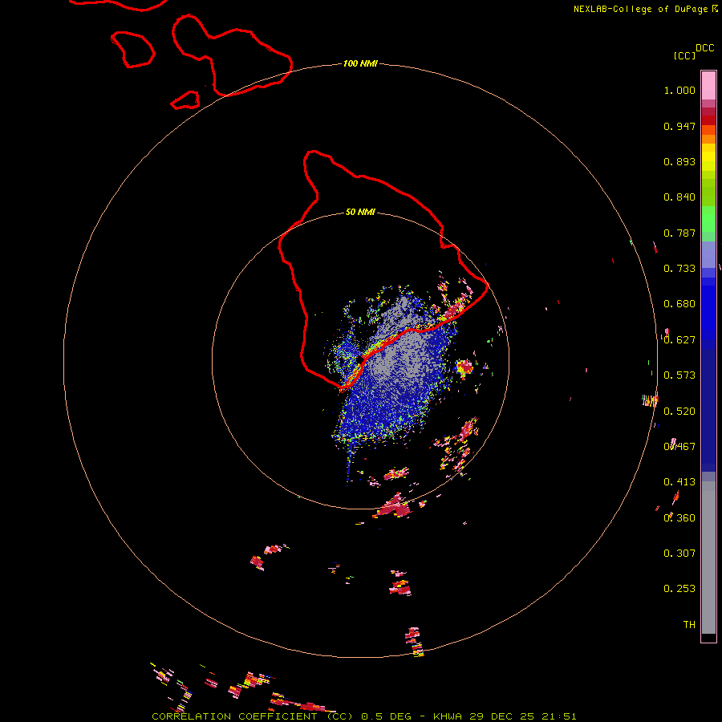Click the 0.307 scale value
The width and height of the screenshot is (722, 722).
(x=679, y=554)
